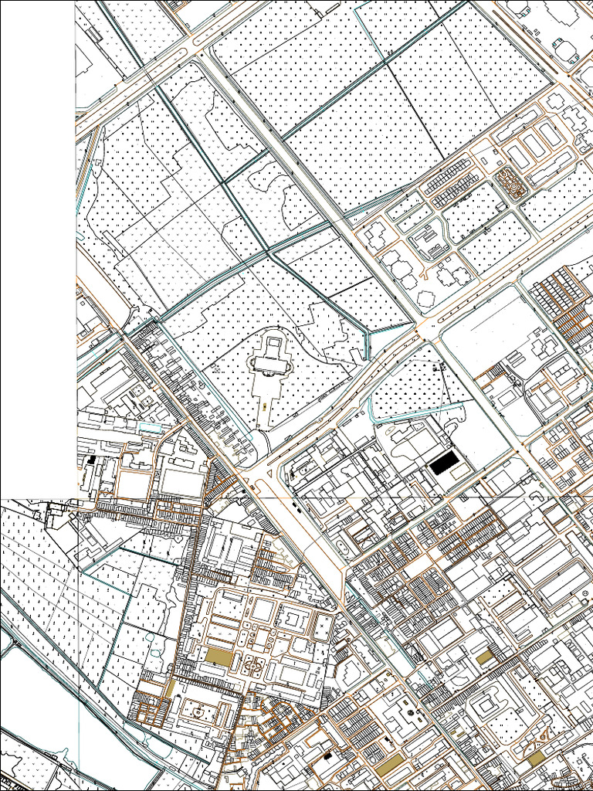This screenshot has width=593, height=791.
Task: Select the small black building near the bottom
Action: (x=327, y=755)
